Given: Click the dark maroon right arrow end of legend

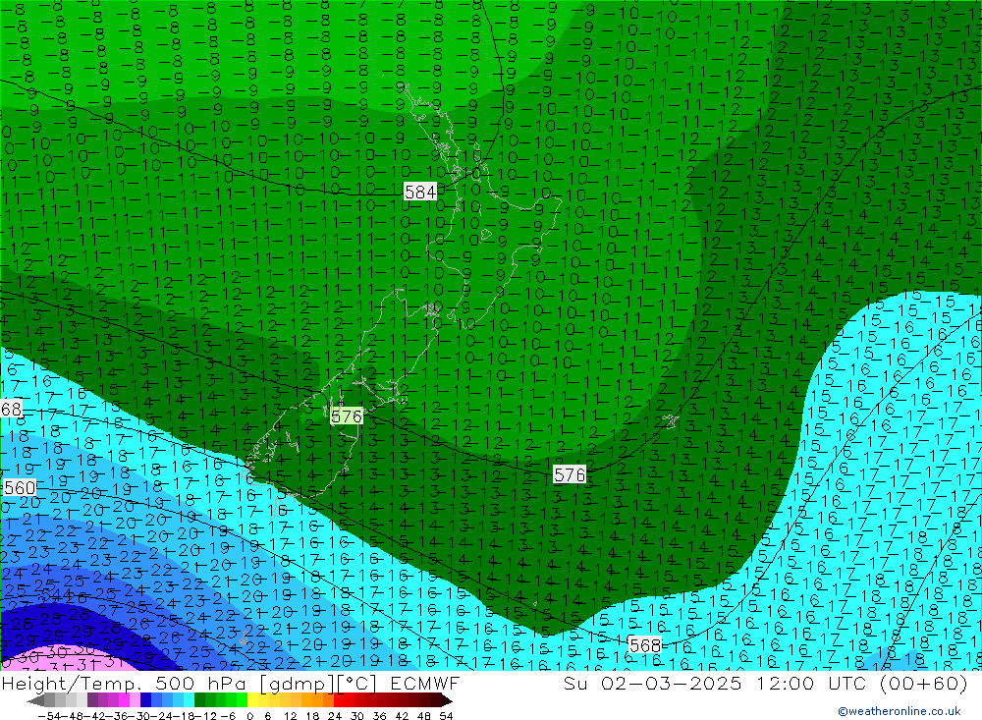Looking at the screenshot, I should [x=447, y=700].
